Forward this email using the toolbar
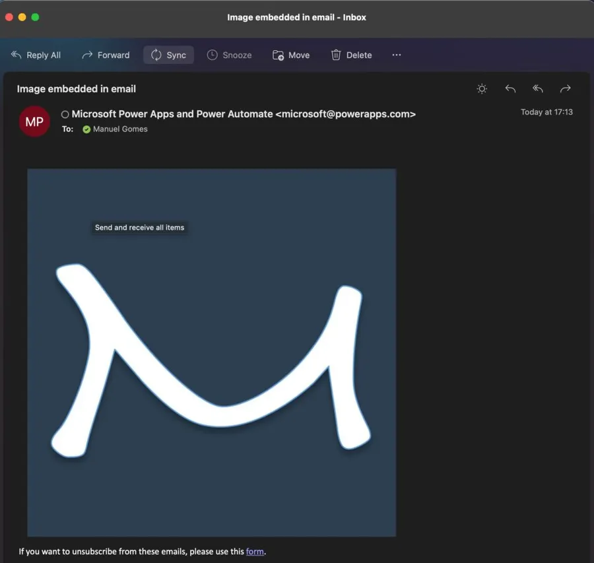594x563 pixels. [x=106, y=55]
